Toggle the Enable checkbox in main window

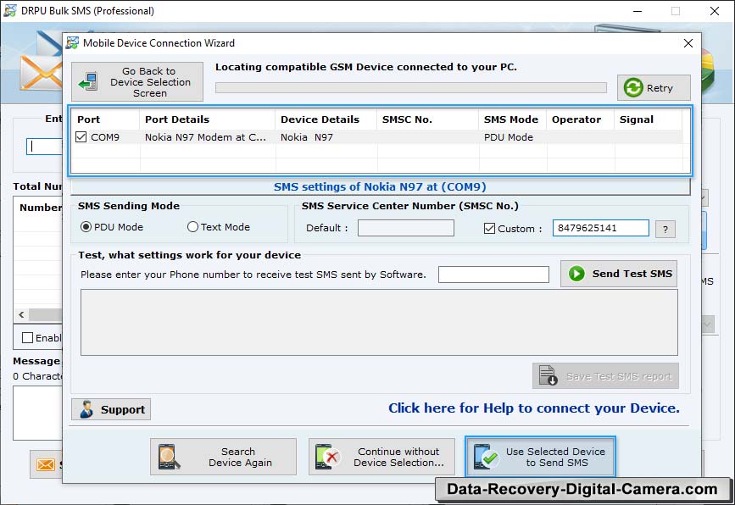(x=28, y=338)
